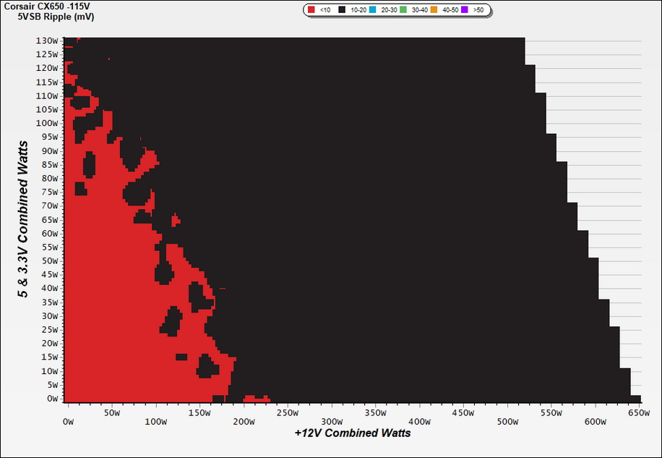
Task: Select the '5VSB Ripple (mV)' subtitle
Action: [x=56, y=17]
